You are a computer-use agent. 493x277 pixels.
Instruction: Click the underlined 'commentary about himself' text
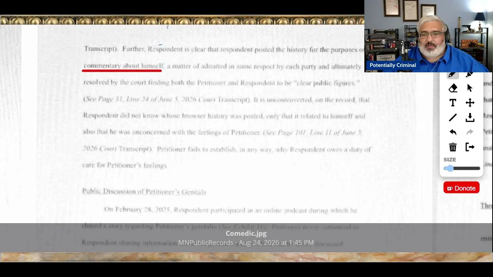123,66
